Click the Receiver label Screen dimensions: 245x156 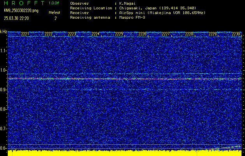(79, 13)
